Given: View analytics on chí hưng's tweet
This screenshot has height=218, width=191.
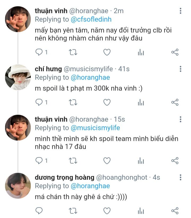Looking at the screenshot, I should point(141,102).
